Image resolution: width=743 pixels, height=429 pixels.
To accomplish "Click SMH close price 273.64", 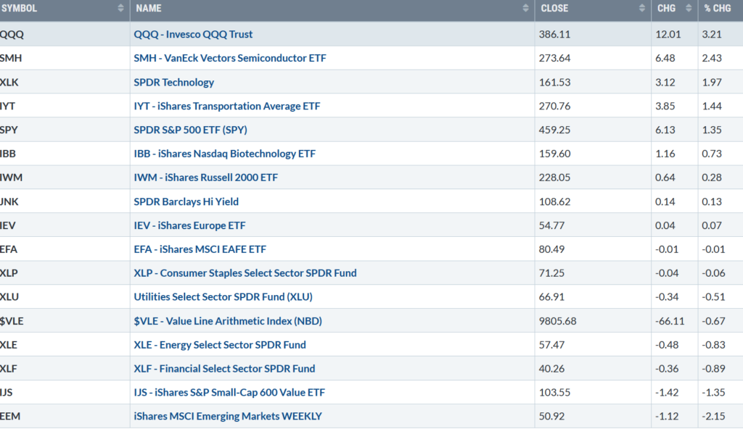I will click(554, 58).
